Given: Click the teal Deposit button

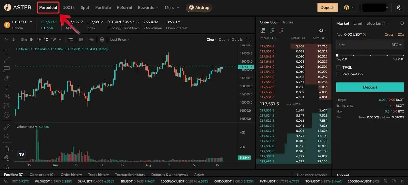Looking at the screenshot, I should [370, 87].
